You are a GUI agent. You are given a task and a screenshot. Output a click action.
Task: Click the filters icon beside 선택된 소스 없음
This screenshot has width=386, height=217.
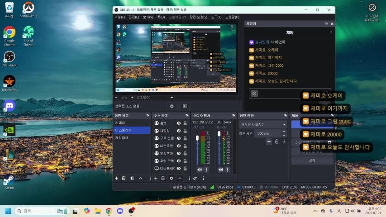tap(185, 106)
